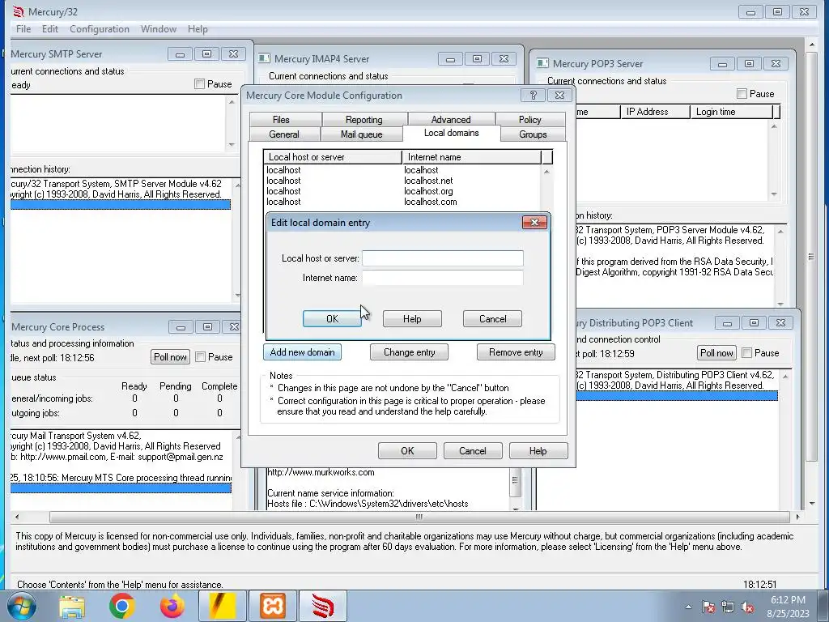Click Cancel in Edit local domain entry

492,318
